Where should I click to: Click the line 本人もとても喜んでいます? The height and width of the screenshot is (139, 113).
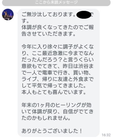54,92
